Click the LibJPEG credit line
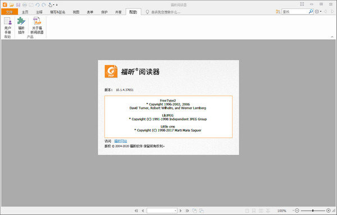This screenshot has width=337, height=215. [x=167, y=115]
